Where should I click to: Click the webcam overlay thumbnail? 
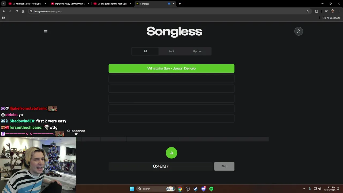click(x=38, y=165)
